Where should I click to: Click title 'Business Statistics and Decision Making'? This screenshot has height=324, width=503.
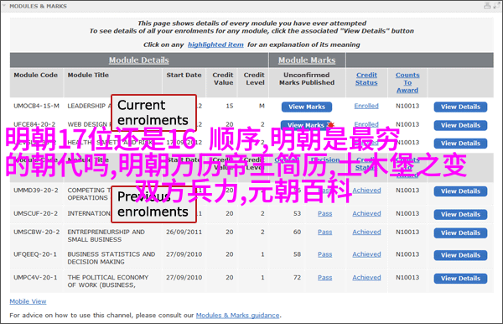tap(111, 258)
